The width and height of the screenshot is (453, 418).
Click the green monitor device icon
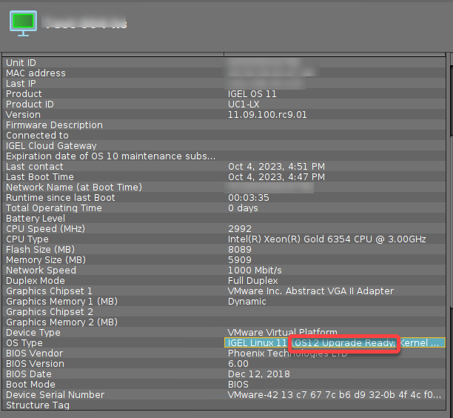[21, 22]
